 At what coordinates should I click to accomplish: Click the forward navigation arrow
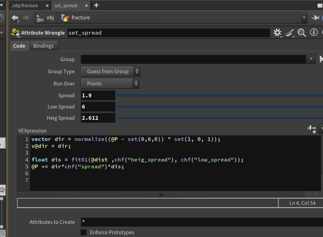pyautogui.click(x=26, y=18)
